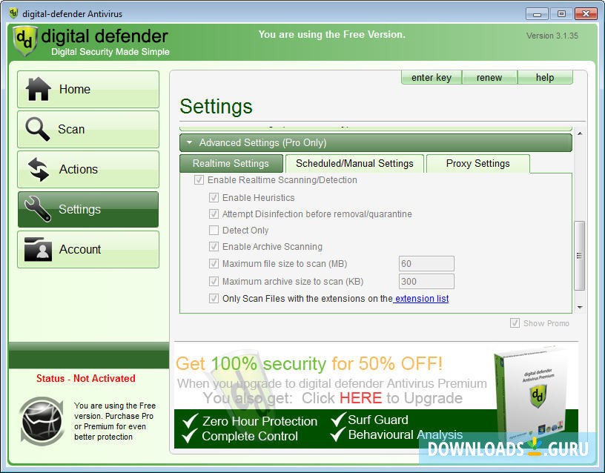This screenshot has height=473, width=605.
Task: Close the digital-defender Antivirus window
Action: [586, 14]
